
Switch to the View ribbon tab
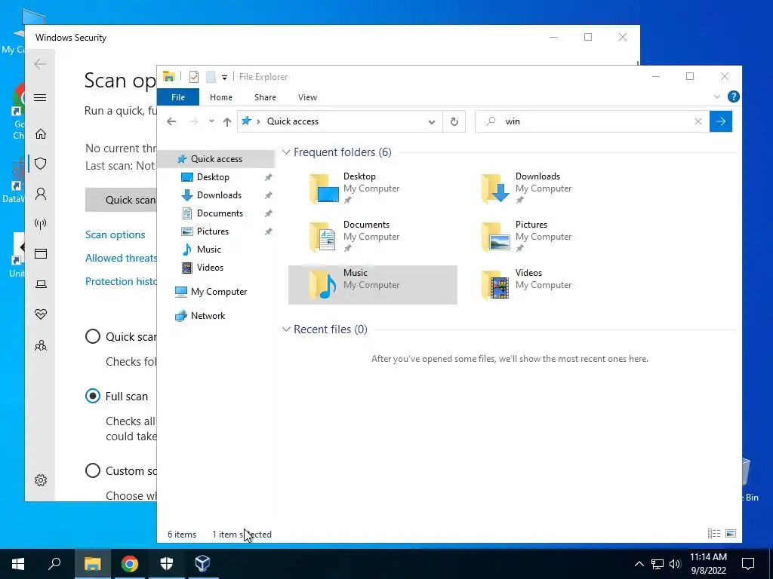pyautogui.click(x=308, y=97)
